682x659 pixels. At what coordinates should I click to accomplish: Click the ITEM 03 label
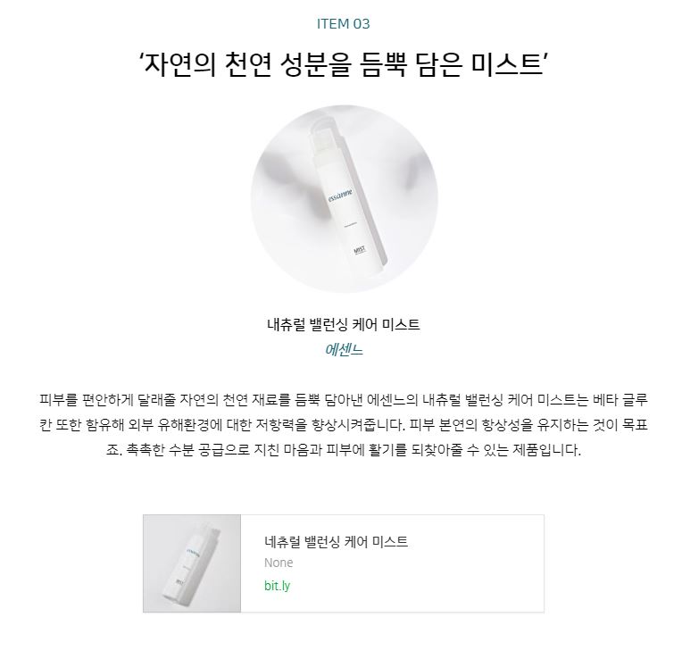[343, 23]
